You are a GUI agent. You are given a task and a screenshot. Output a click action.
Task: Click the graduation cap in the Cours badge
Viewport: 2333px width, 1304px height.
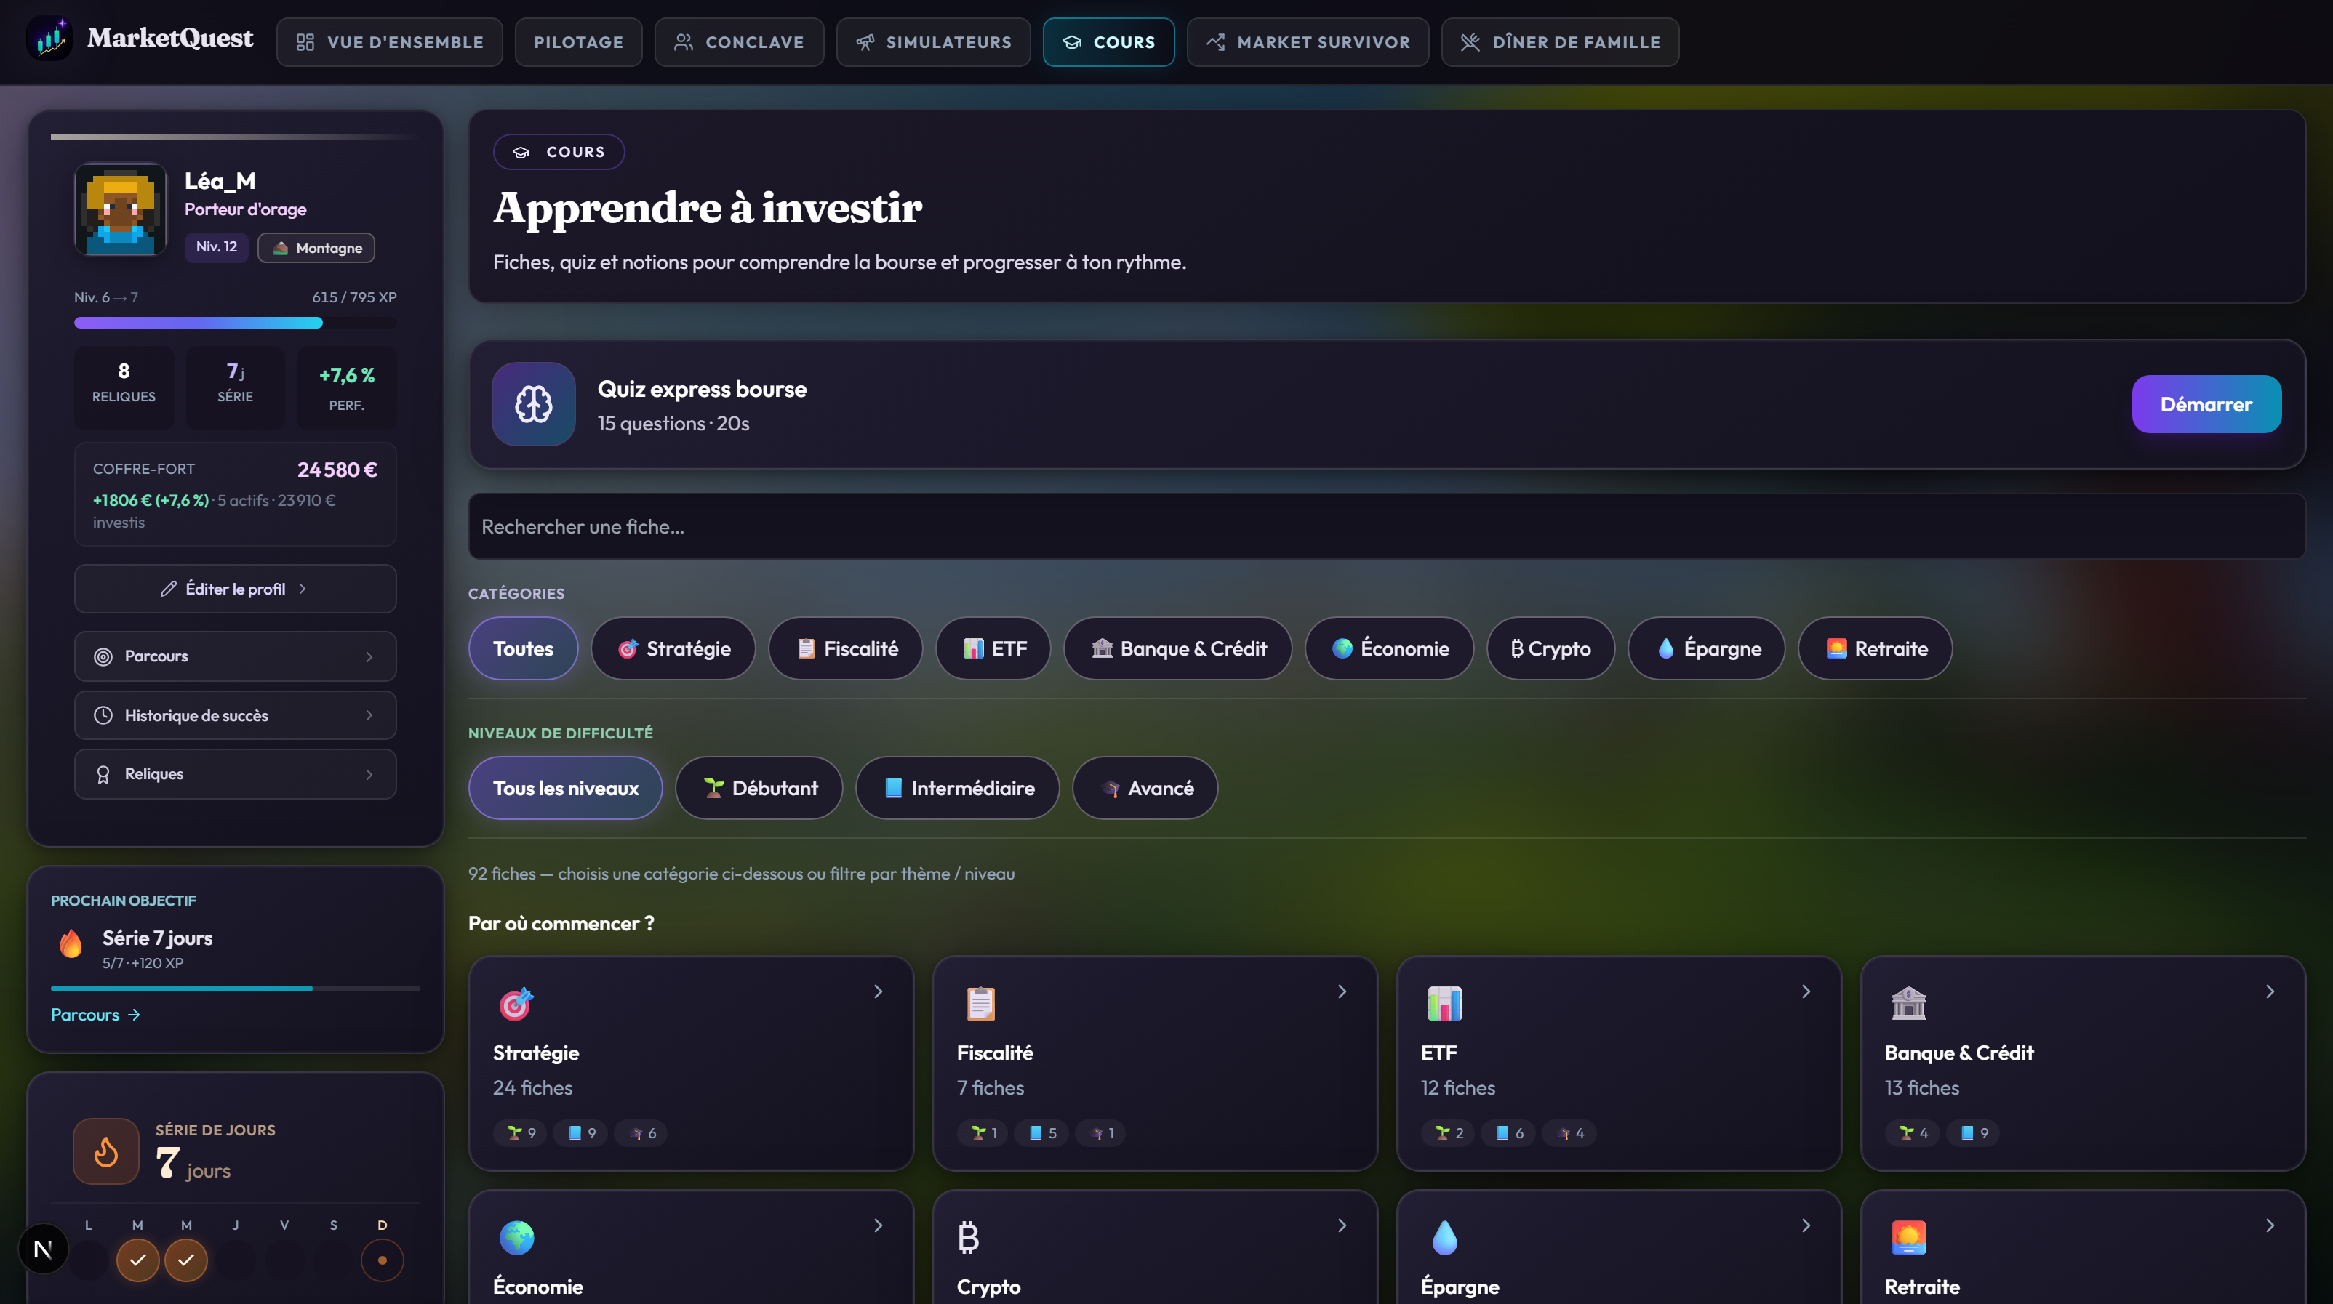521,152
